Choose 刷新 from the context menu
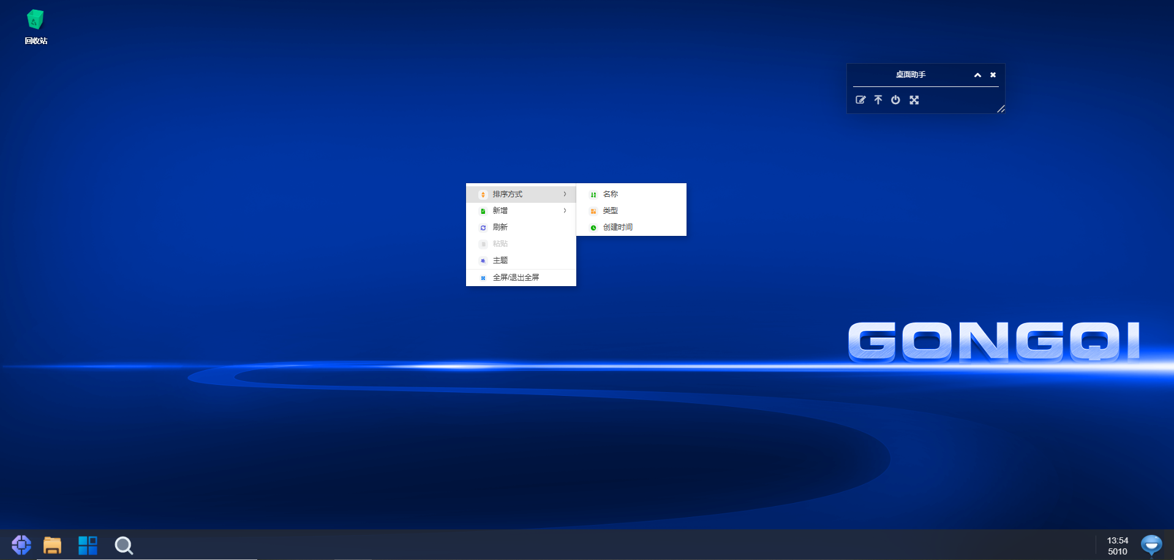Viewport: 1174px width, 560px height. 521,227
